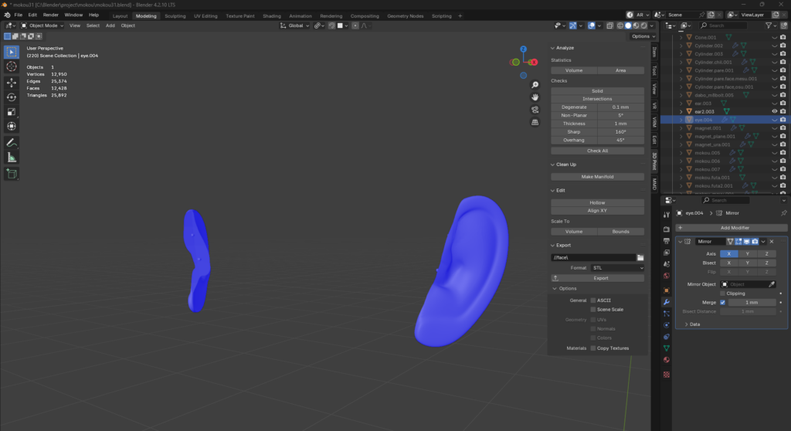Collapse the Analyze panel
This screenshot has width=791, height=431.
click(566, 48)
